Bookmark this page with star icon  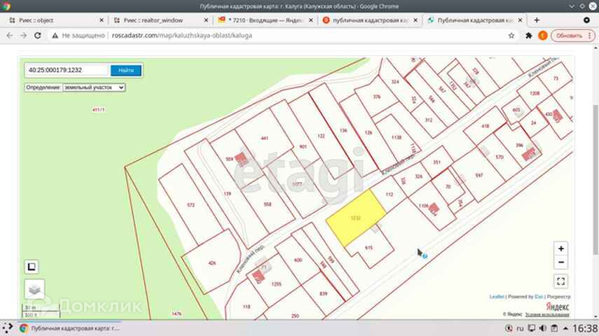tap(511, 35)
